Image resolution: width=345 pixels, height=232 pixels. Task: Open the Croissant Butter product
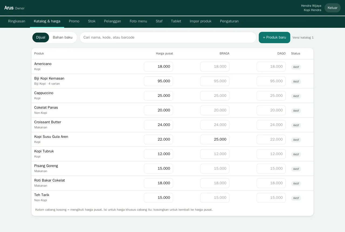(48, 122)
